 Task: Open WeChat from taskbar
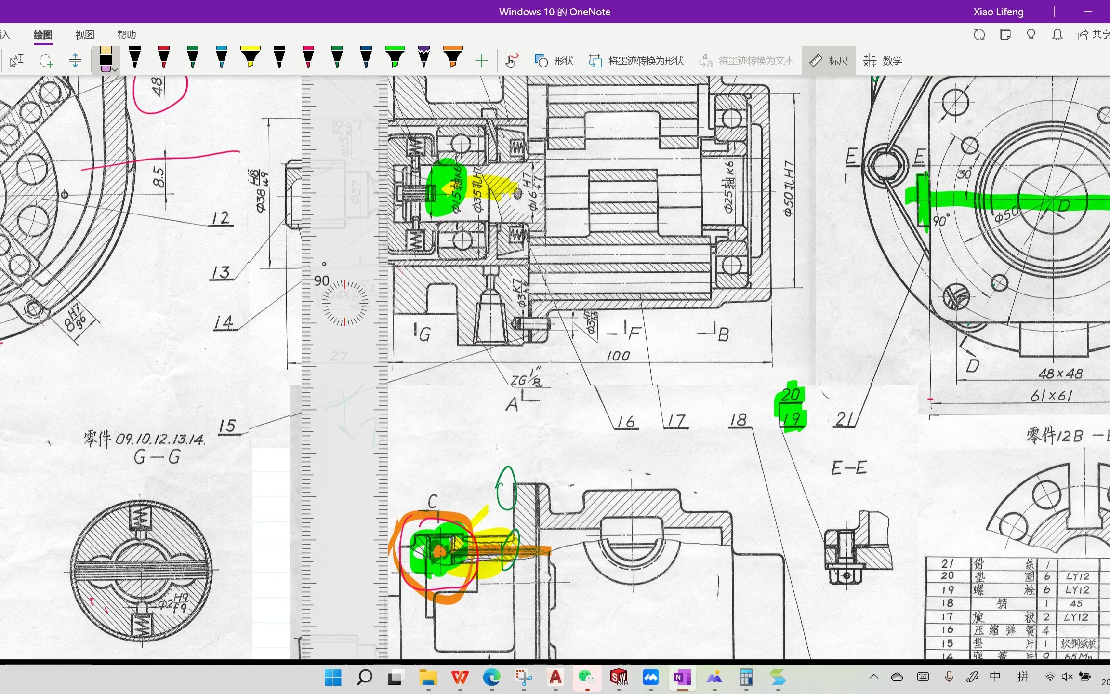click(587, 678)
